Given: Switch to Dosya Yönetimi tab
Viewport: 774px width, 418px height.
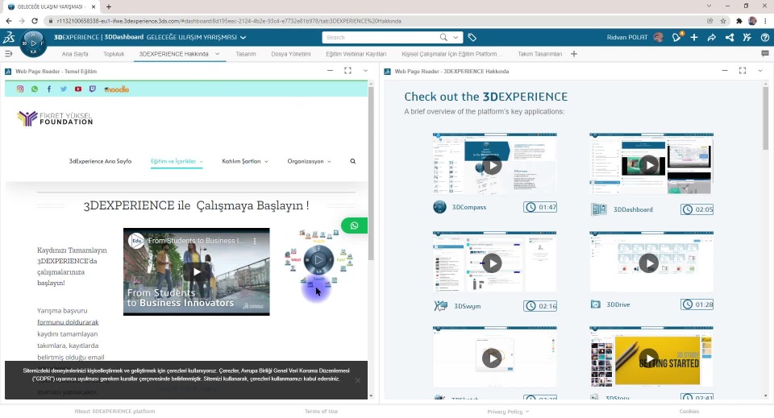Looking at the screenshot, I should [291, 54].
